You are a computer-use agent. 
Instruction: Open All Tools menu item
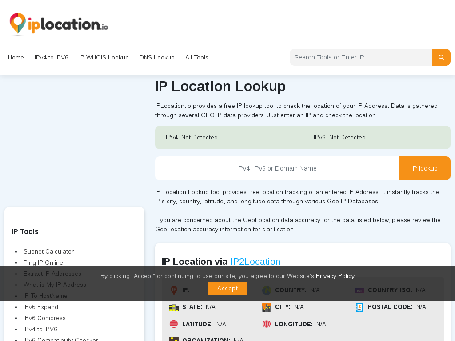pyautogui.click(x=197, y=57)
